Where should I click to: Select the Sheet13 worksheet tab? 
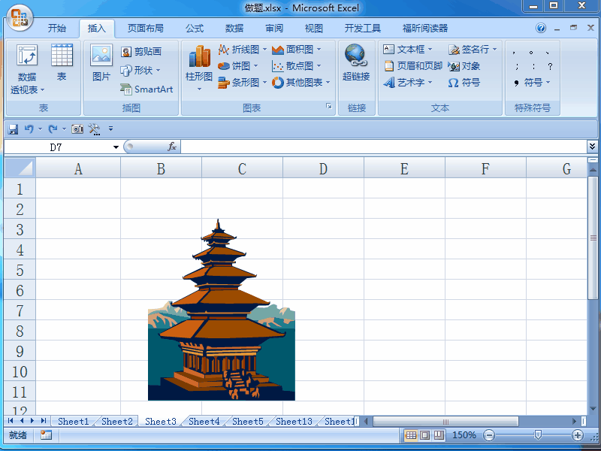coord(294,421)
